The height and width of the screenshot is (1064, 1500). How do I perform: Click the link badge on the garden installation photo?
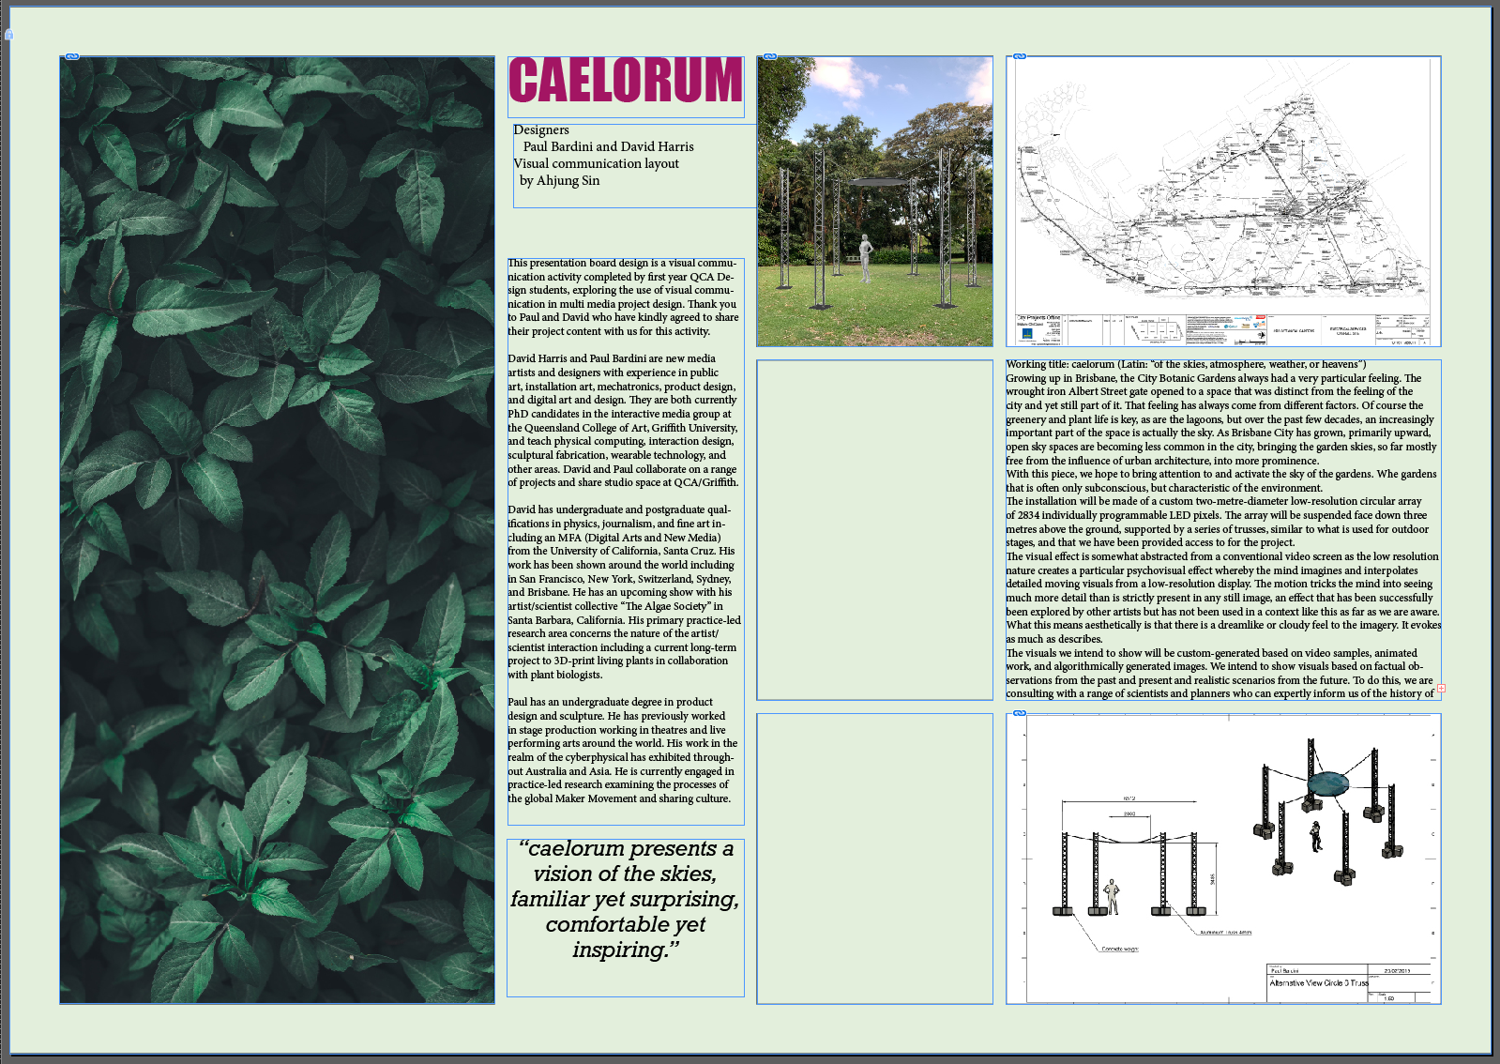[x=770, y=56]
